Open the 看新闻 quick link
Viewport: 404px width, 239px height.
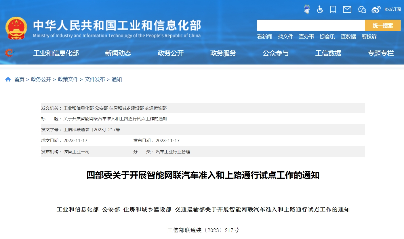(264, 37)
